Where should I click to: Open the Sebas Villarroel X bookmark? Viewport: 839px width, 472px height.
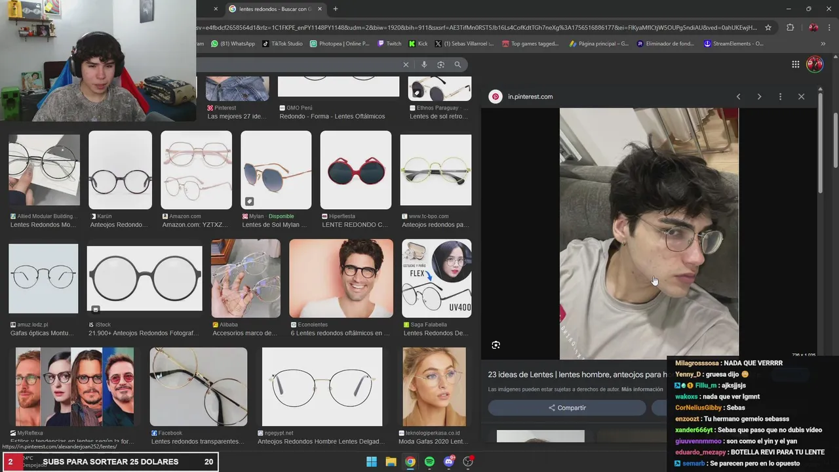[465, 44]
